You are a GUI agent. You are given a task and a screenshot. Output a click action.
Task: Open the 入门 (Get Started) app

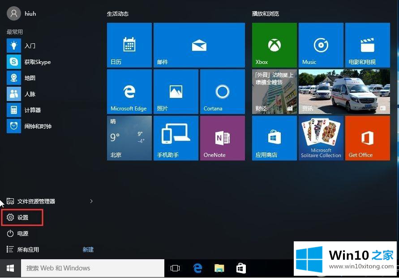(x=30, y=46)
